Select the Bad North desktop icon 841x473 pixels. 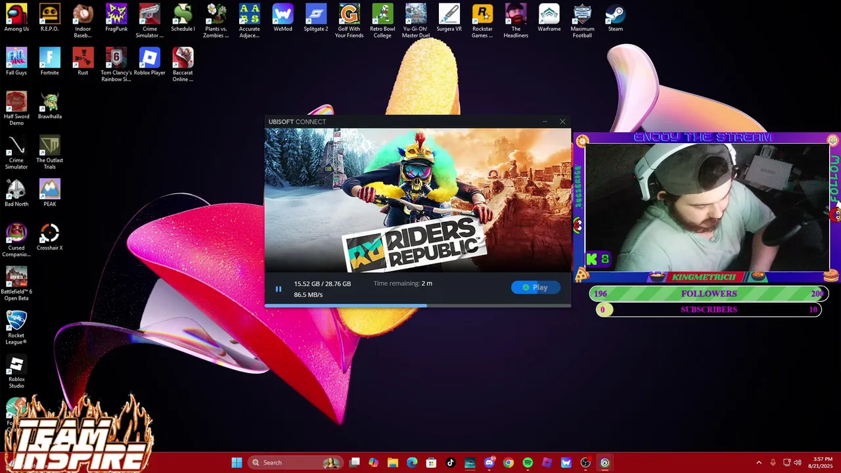[16, 193]
